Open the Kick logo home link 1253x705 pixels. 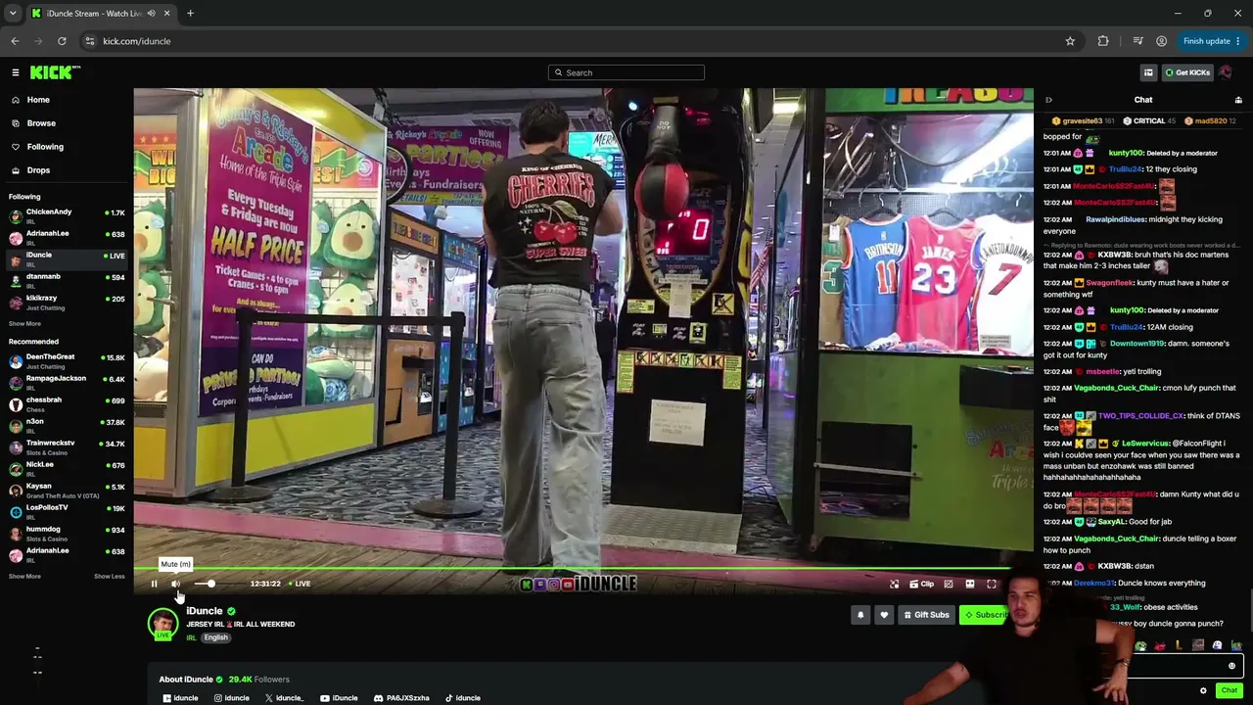pyautogui.click(x=55, y=72)
